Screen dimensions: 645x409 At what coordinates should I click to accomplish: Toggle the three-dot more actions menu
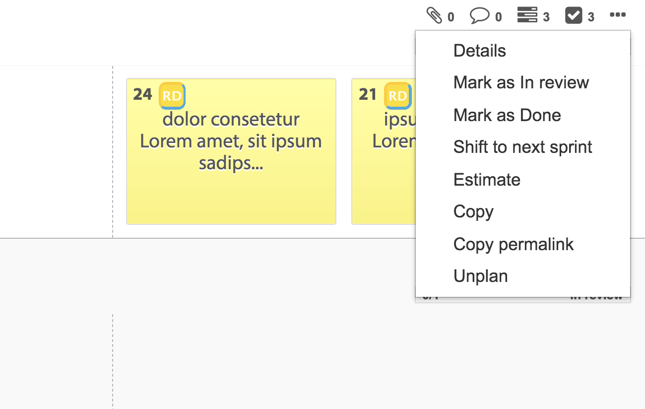(618, 15)
